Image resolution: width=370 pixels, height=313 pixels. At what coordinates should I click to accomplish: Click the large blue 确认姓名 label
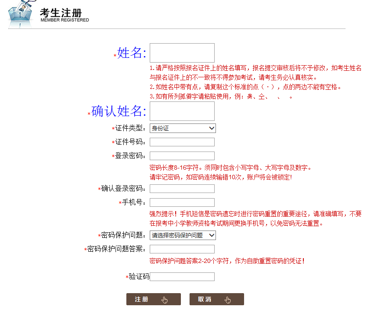coord(119,111)
